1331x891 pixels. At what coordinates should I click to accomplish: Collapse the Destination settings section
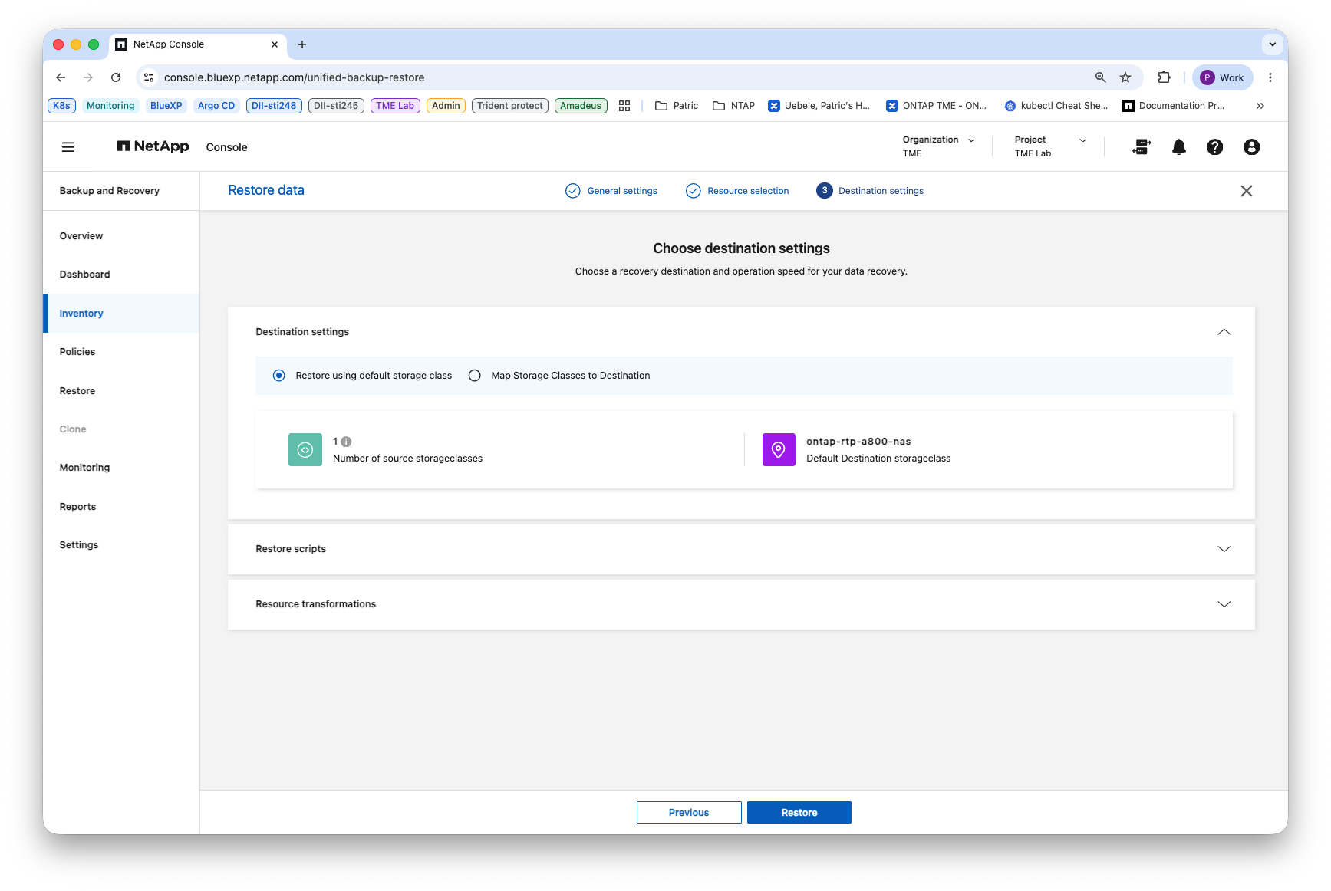1224,332
